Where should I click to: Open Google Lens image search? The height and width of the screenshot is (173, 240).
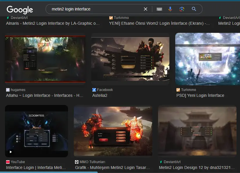point(182,9)
